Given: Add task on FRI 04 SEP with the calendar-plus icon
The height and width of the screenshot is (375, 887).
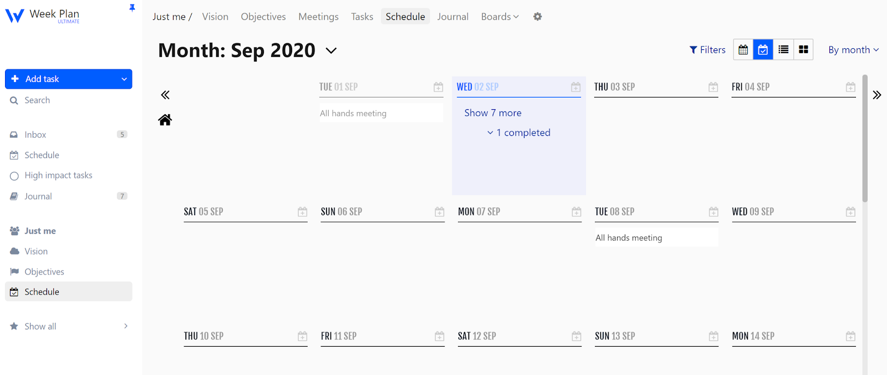Looking at the screenshot, I should pos(850,87).
